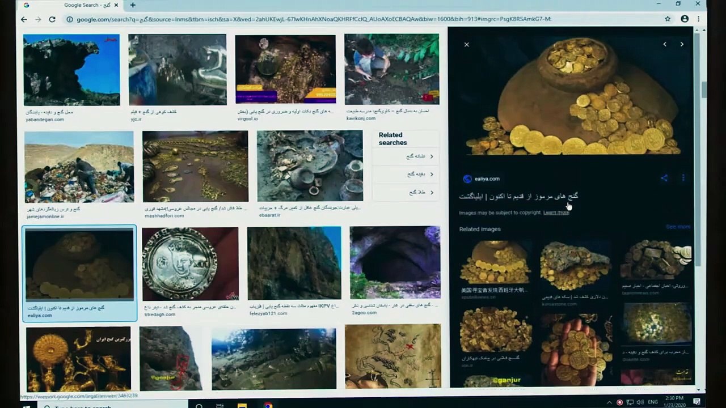726x408 pixels.
Task: Open the gold artifacts image from mashhadfori.com
Action: tap(195, 167)
